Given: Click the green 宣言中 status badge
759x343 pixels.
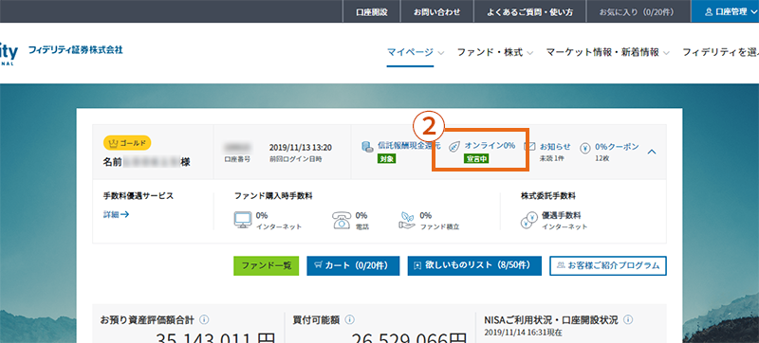Looking at the screenshot, I should [x=476, y=158].
